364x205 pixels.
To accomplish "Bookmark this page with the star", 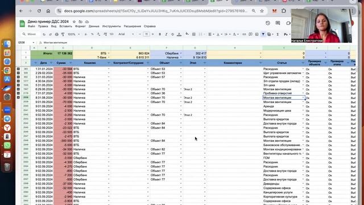I will [x=262, y=11].
